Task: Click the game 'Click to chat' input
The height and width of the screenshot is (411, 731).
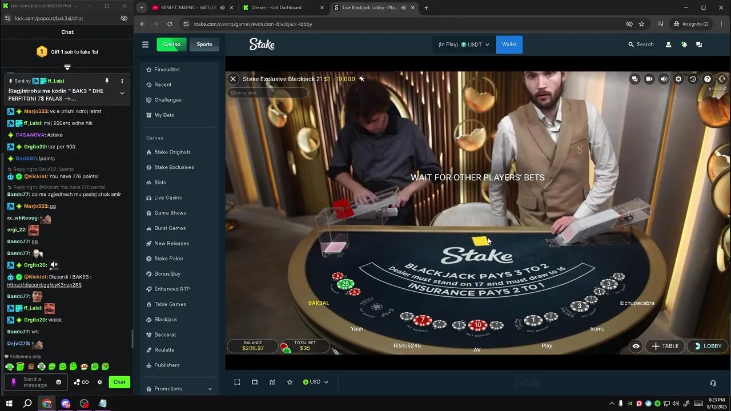Action: (267, 93)
